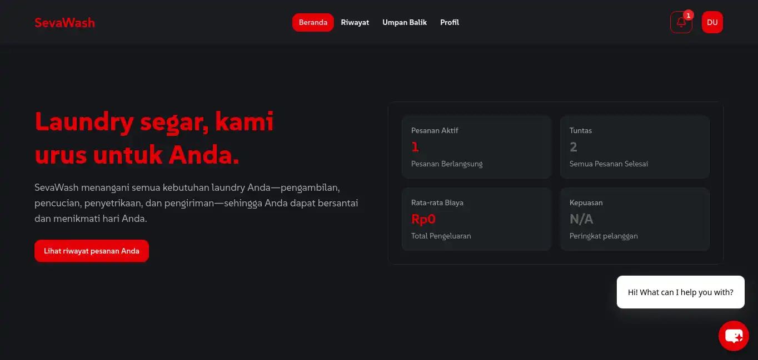Click the N/A satisfaction value

[x=581, y=219]
